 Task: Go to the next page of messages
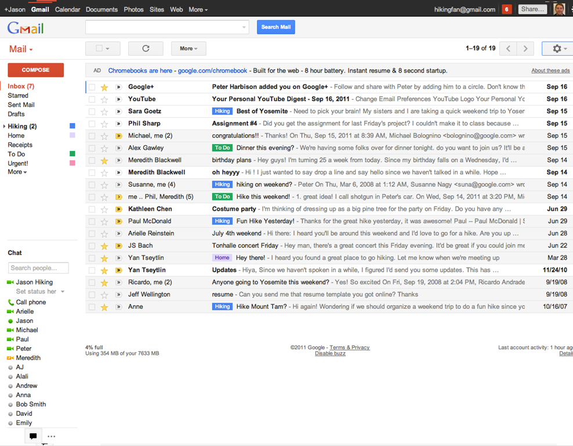tap(525, 49)
